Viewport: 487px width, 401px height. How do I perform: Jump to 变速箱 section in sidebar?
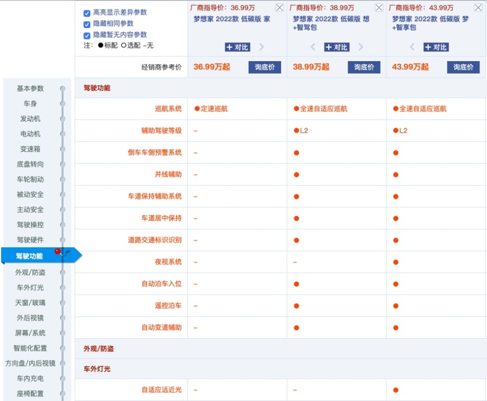point(30,149)
